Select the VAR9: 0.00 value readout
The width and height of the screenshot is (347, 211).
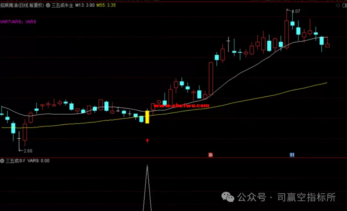pos(39,161)
